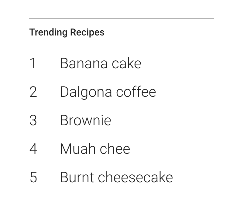240x222 pixels.
Task: Open the Dalgona coffee recipe
Action: (x=108, y=92)
